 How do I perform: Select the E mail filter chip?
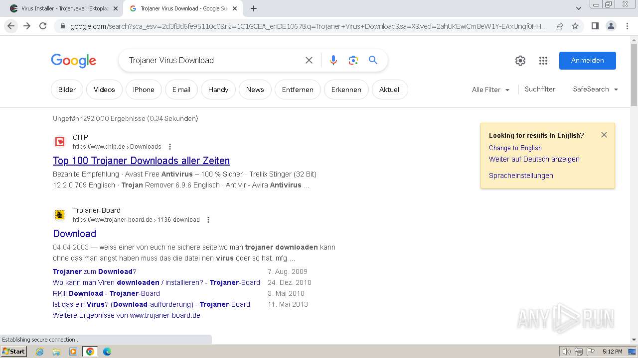click(x=181, y=89)
